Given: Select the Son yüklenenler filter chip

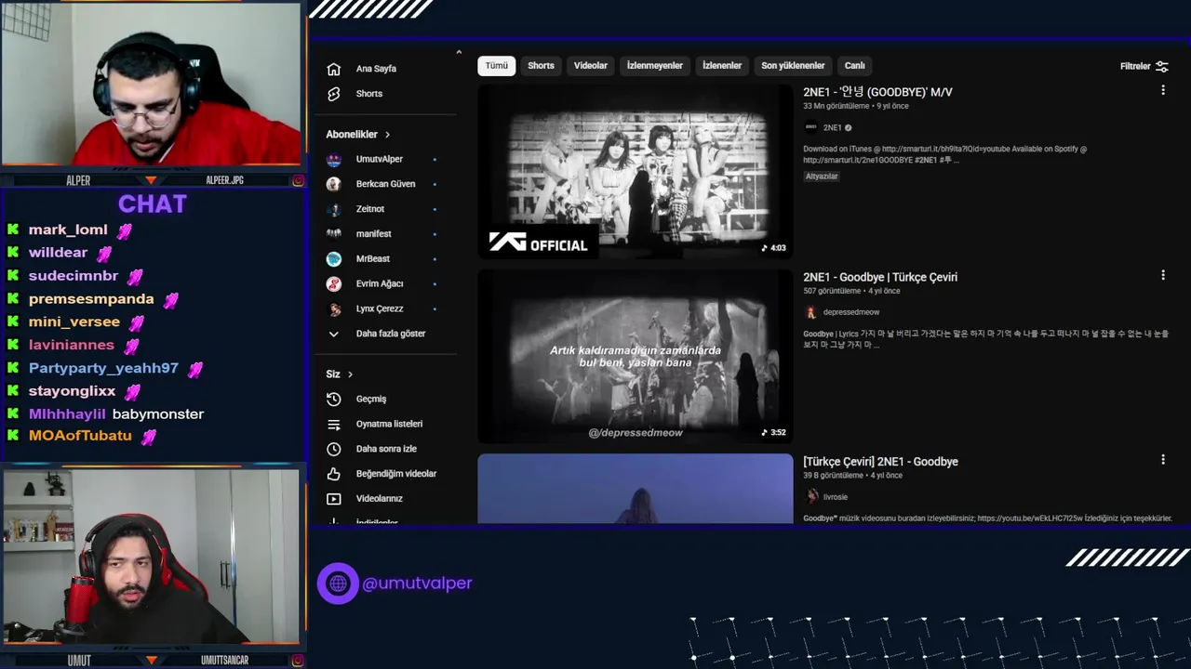Looking at the screenshot, I should click(793, 66).
